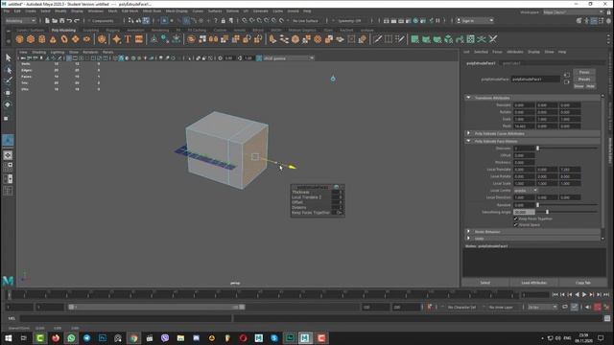This screenshot has height=345, width=614.
Task: Create a polygon sphere from the shelf
Action: (x=19, y=39)
